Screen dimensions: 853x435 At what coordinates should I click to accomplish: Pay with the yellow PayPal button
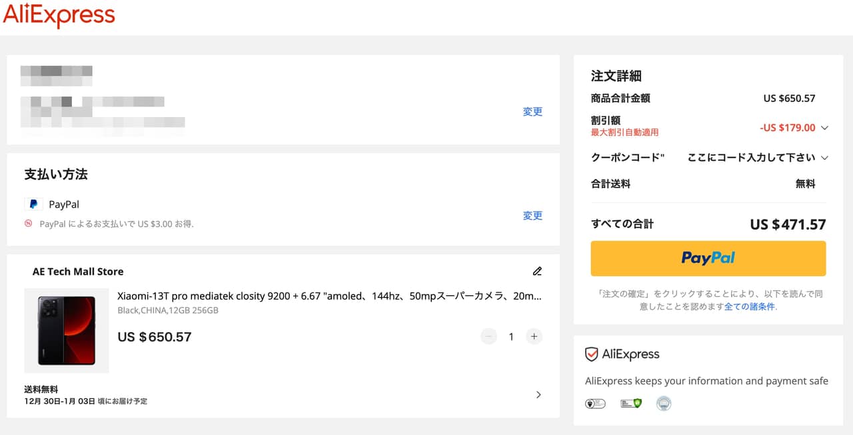click(x=708, y=258)
